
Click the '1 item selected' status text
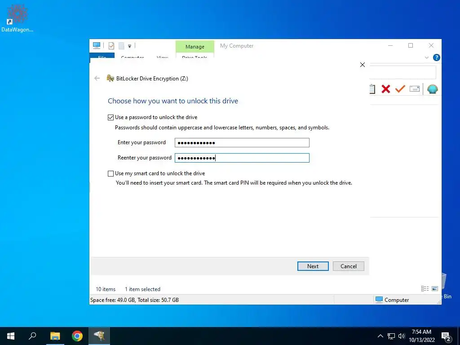click(142, 289)
